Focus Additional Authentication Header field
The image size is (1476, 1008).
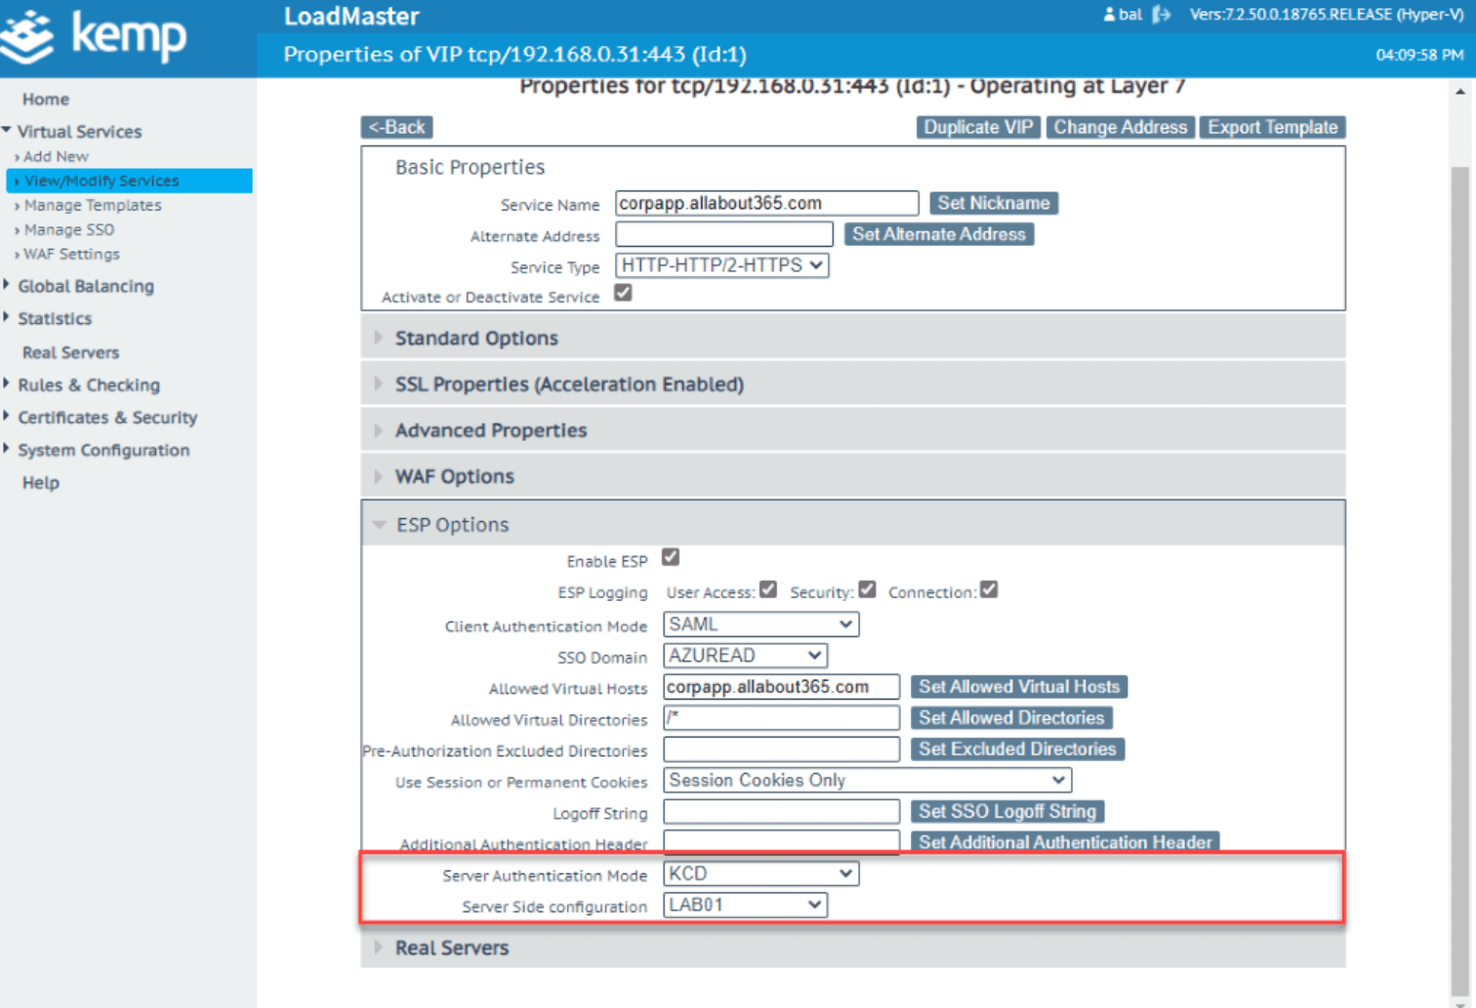coord(781,841)
